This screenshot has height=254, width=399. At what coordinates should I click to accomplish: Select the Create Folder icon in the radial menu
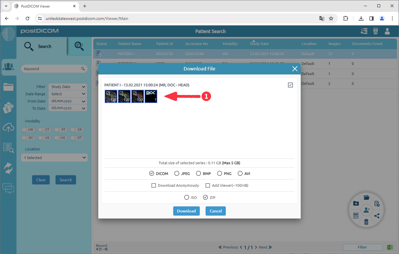pyautogui.click(x=356, y=203)
